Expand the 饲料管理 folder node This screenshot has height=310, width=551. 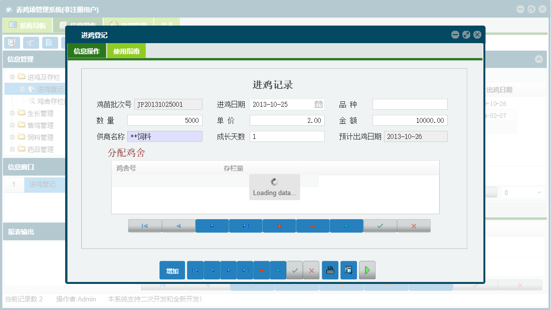tap(12, 137)
